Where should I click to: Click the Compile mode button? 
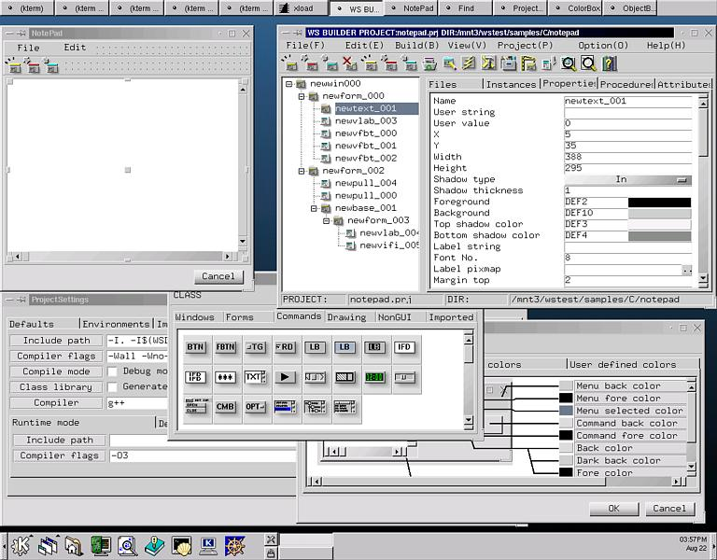tap(56, 371)
